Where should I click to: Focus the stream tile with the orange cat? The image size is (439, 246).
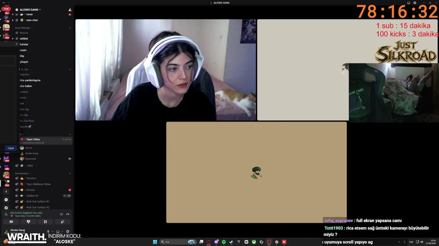click(166, 70)
